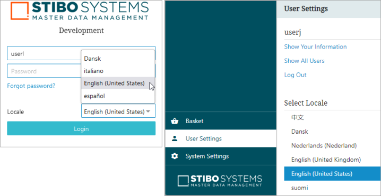Select suomi locale in User Settings
The height and width of the screenshot is (196, 381).
(332, 188)
